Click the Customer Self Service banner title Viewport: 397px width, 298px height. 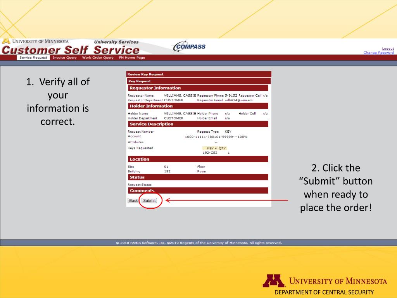click(x=71, y=50)
